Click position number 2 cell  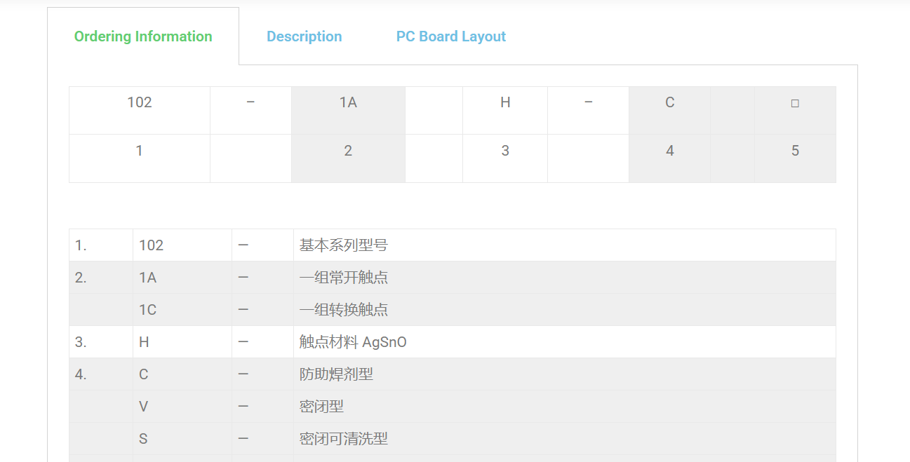tap(348, 151)
